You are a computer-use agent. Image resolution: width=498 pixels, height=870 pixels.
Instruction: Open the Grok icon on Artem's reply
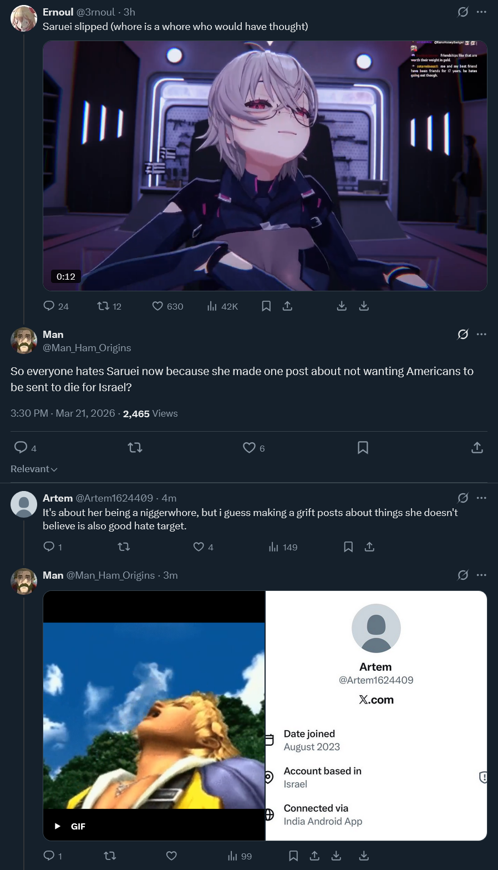(x=463, y=498)
